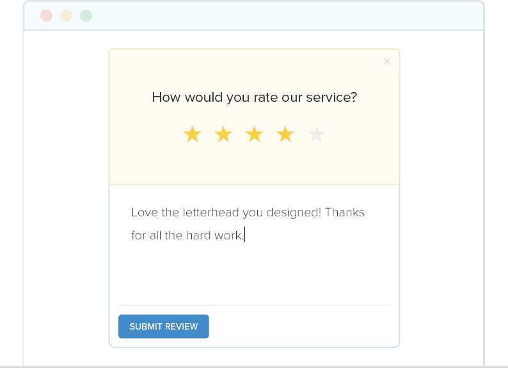
Task: Submit the review
Action: (x=163, y=326)
